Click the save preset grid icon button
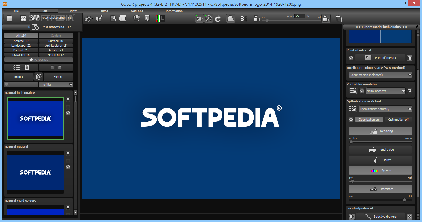This screenshot has width=422, height=222. [21, 67]
